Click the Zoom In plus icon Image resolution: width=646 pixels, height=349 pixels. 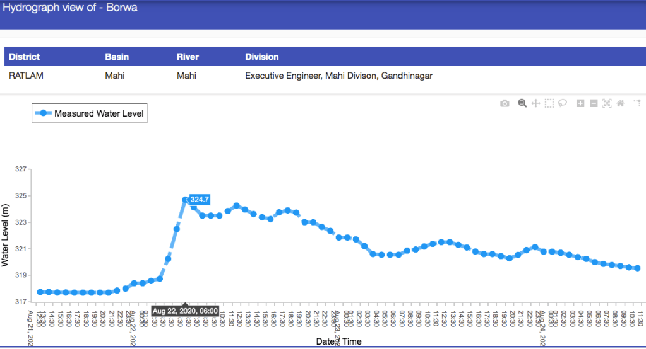[580, 103]
